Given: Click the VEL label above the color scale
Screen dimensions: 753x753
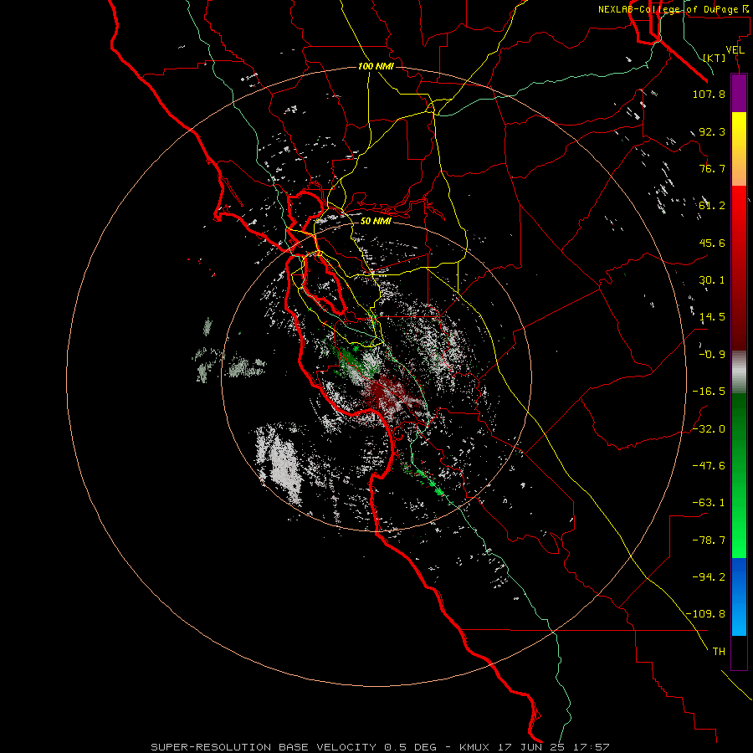Looking at the screenshot, I should [x=735, y=50].
